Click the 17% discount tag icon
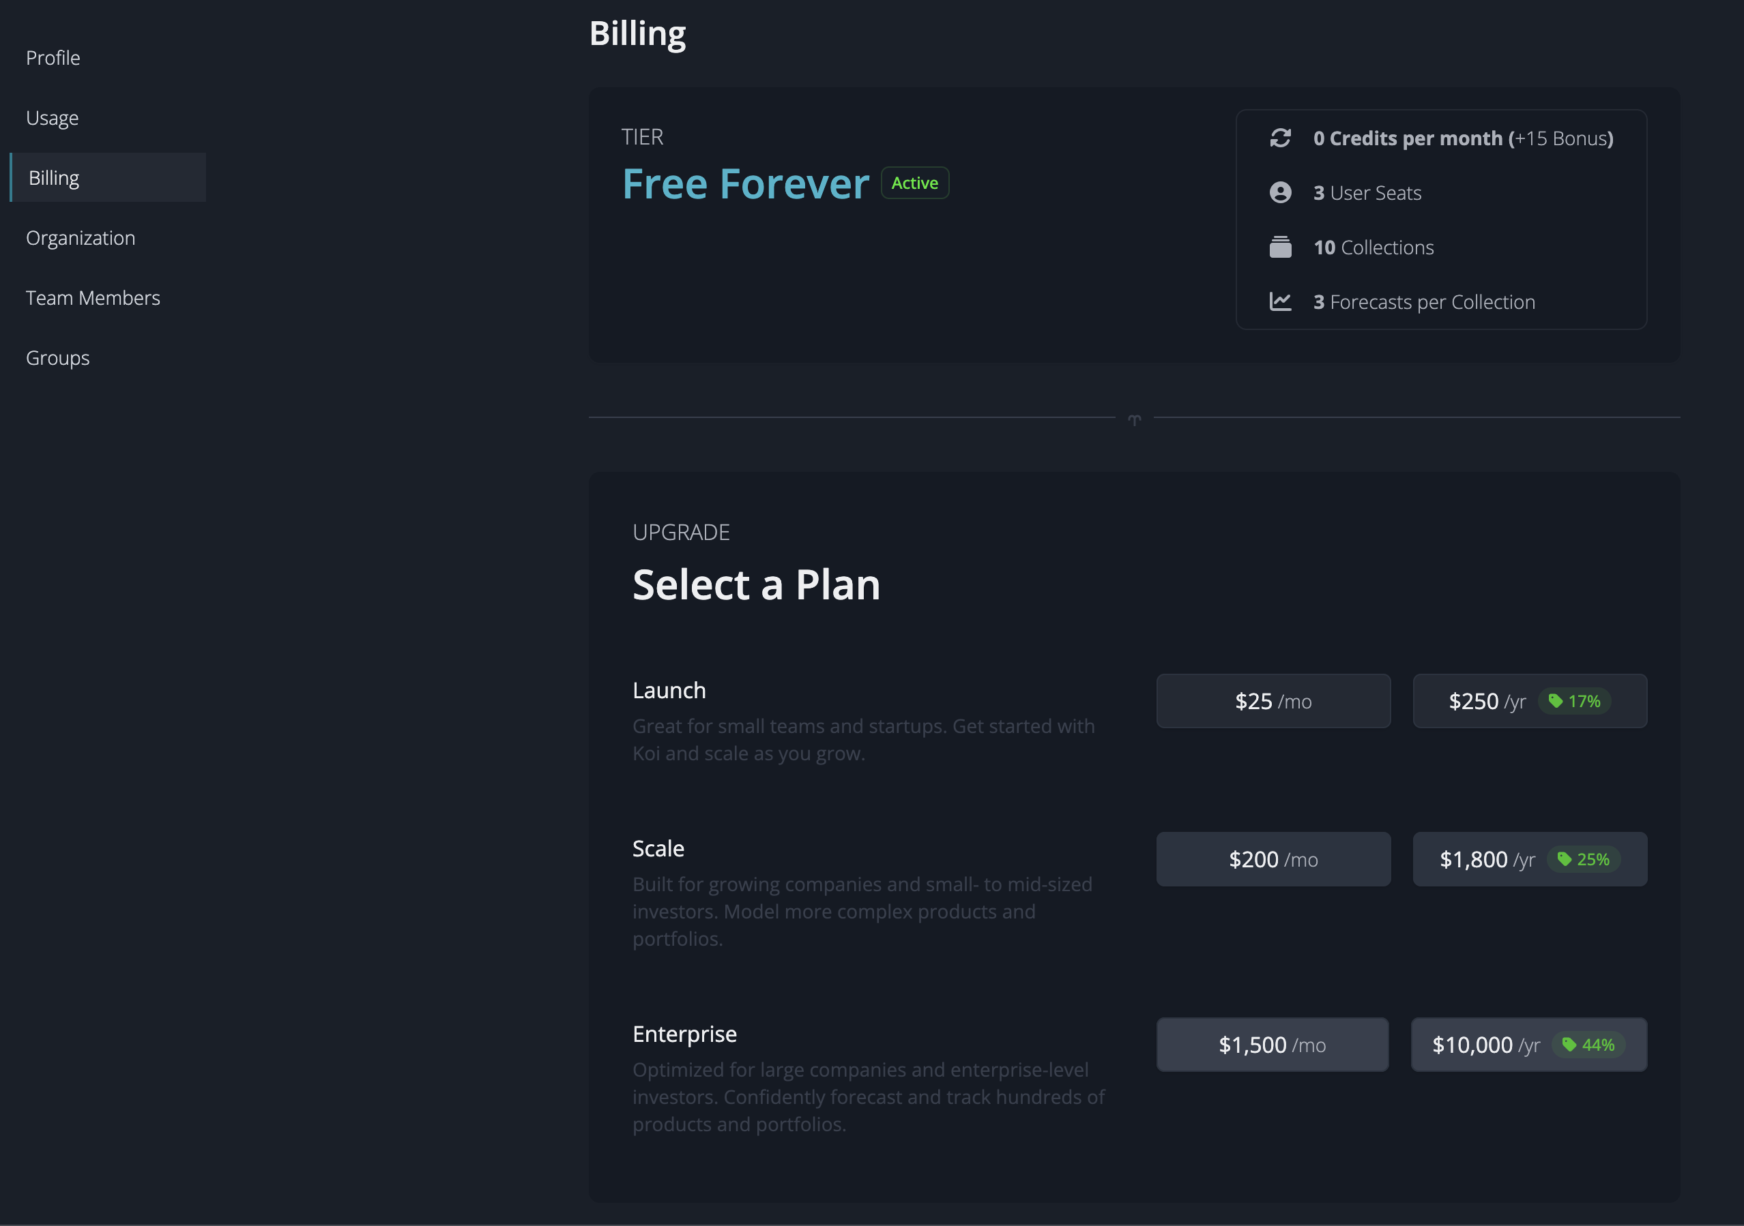 tap(1555, 701)
